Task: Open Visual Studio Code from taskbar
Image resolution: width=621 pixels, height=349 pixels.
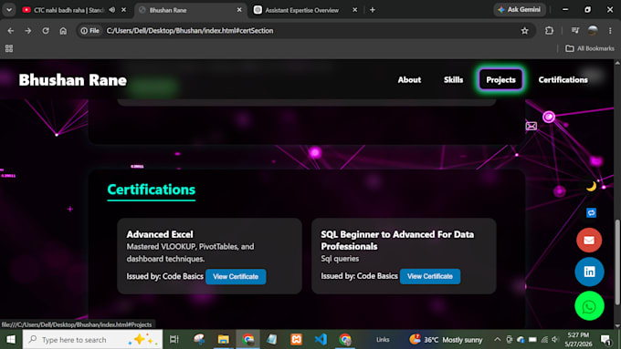Action: click(321, 339)
